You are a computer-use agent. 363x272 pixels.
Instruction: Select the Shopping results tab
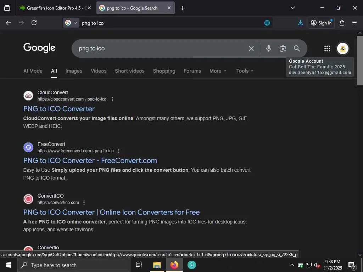tap(164, 71)
